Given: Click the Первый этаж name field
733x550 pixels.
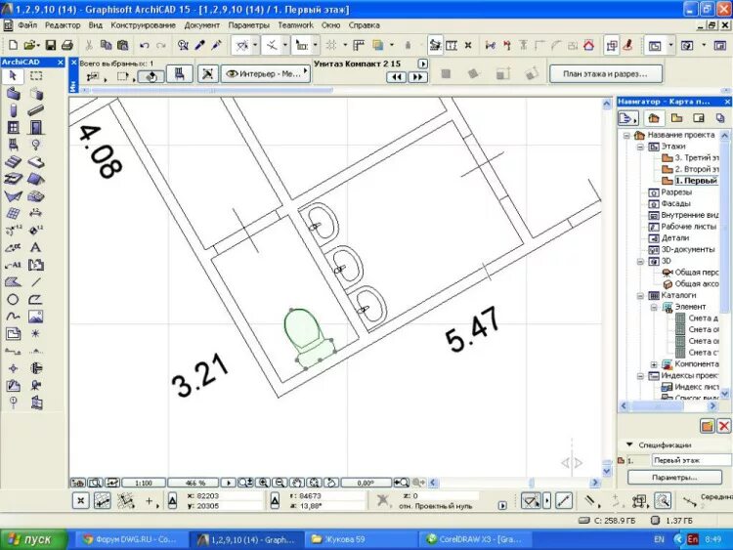Looking at the screenshot, I should coord(691,460).
